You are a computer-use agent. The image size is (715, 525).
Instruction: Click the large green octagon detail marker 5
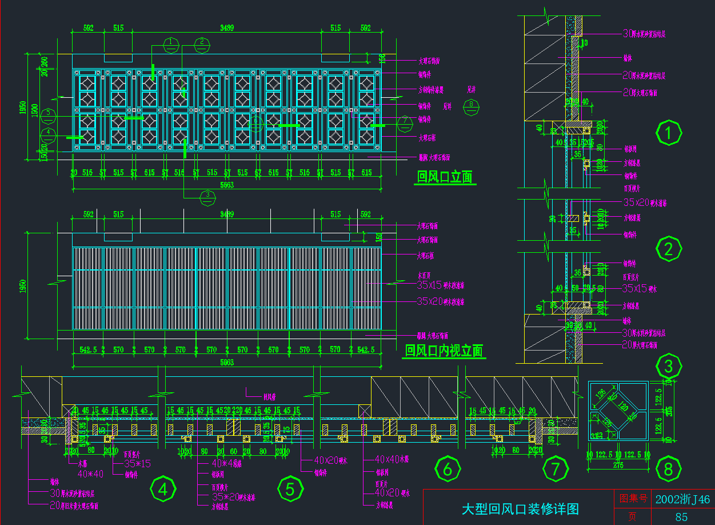pyautogui.click(x=290, y=490)
